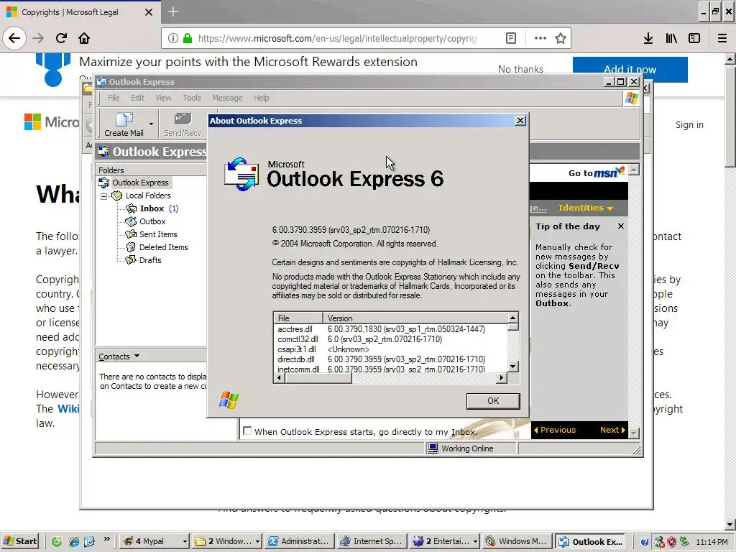
Task: Open browser Downloads icon
Action: coord(648,38)
